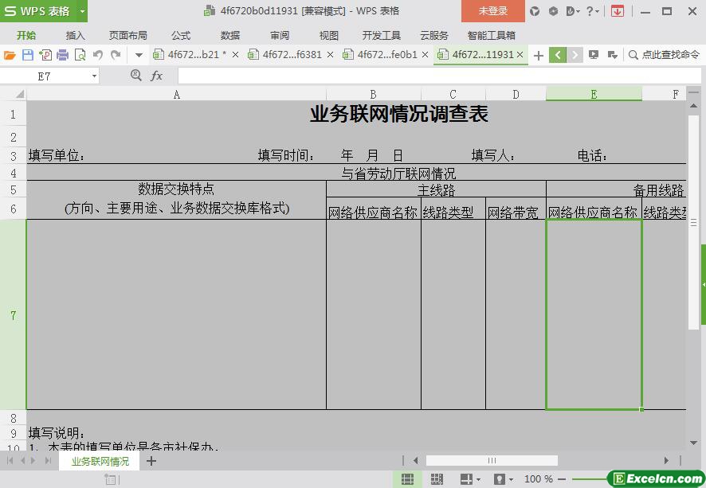Expand the quick access toolbar dropdown arrow
Image resolution: width=706 pixels, height=488 pixels.
coord(139,55)
